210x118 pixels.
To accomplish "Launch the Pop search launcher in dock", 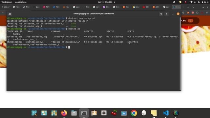I will [x=34, y=113].
